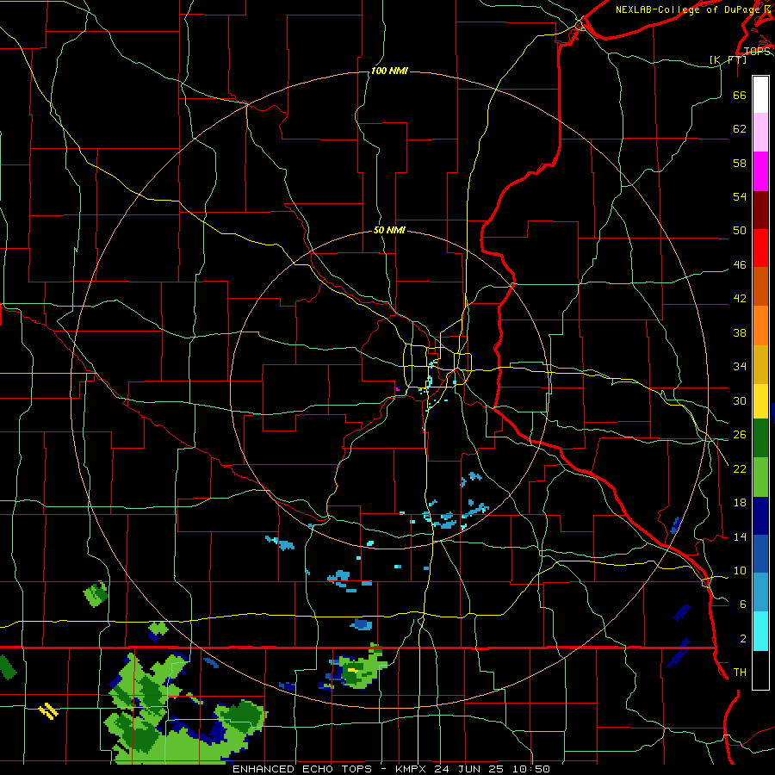Image resolution: width=775 pixels, height=775 pixels.
Task: Click the "22" legend value
Action: (740, 468)
